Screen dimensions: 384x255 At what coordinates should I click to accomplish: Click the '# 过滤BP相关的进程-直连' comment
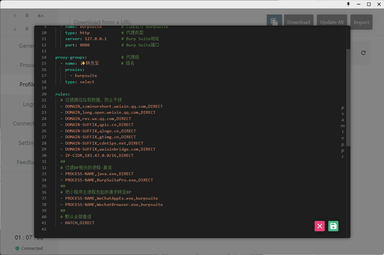86,168
